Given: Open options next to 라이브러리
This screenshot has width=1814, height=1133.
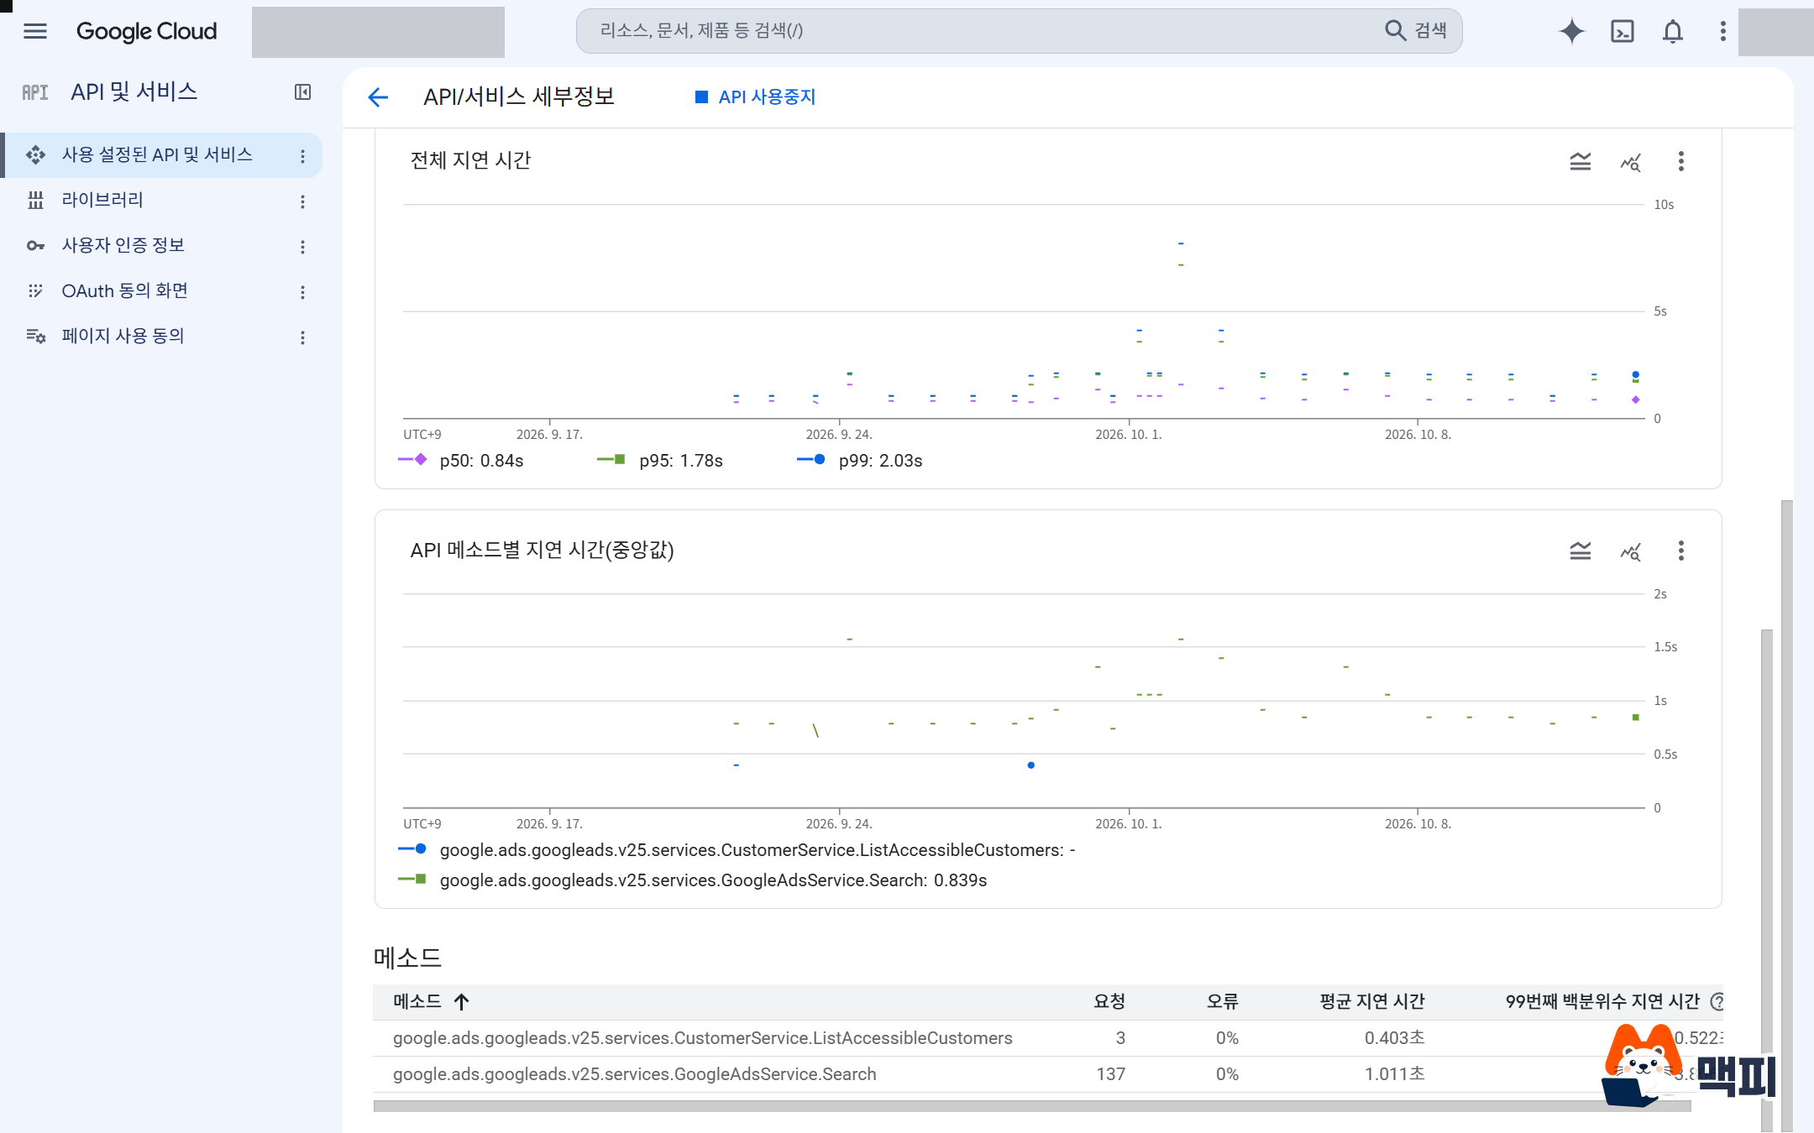Looking at the screenshot, I should click(x=302, y=201).
